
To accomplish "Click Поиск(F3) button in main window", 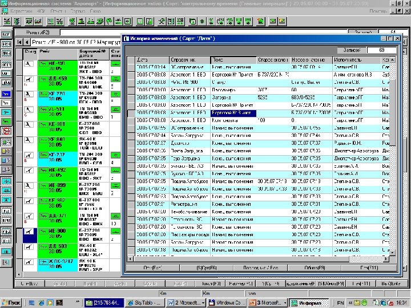I will 211,283.
